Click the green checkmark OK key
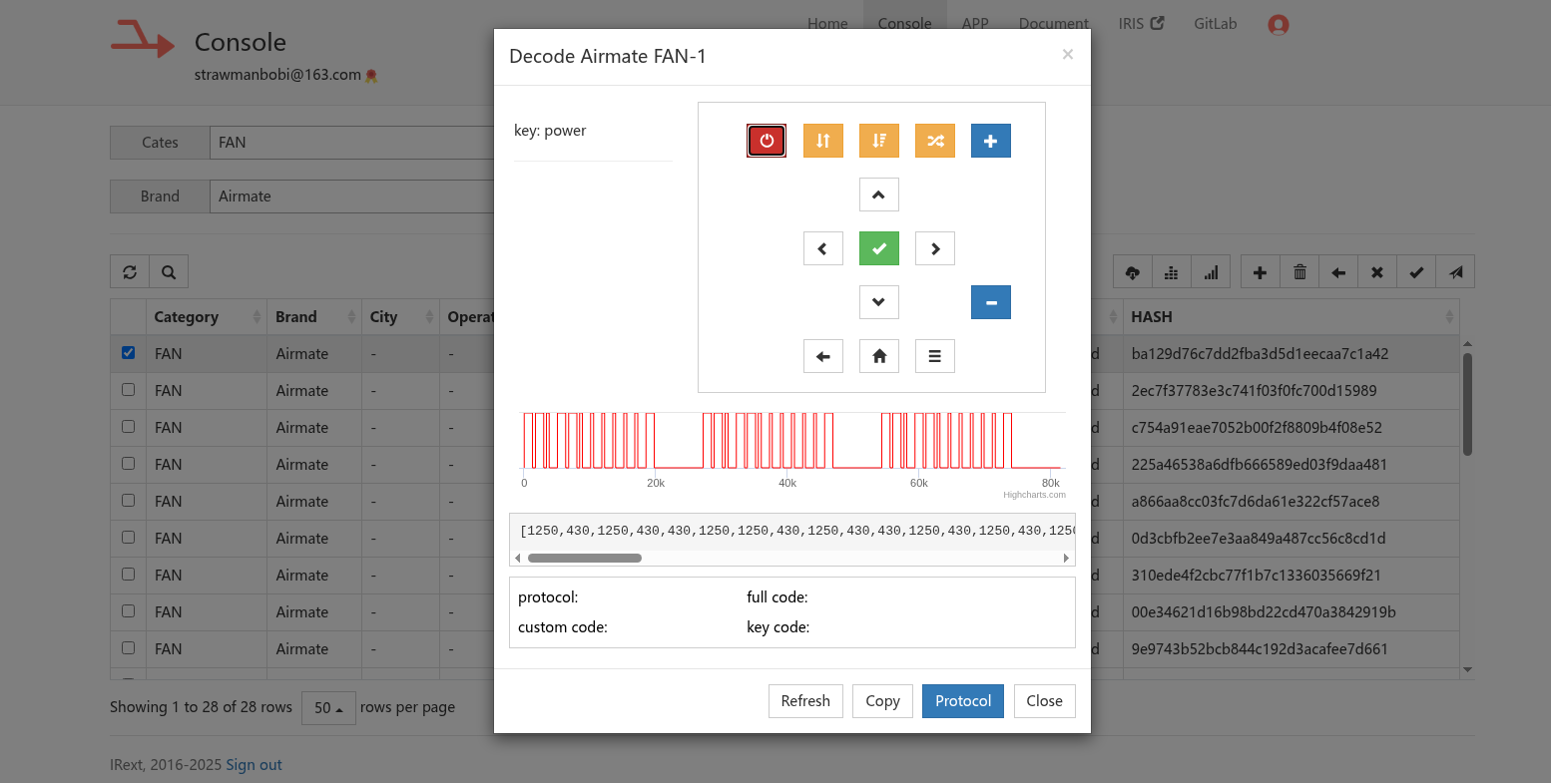Screen dimensions: 1551x783 [878, 248]
